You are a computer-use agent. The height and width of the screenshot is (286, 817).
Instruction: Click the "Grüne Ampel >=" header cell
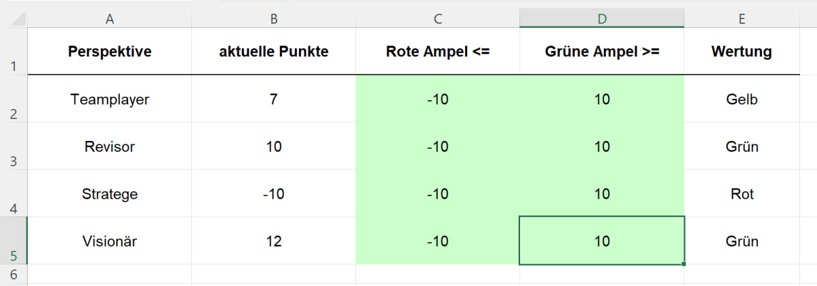pyautogui.click(x=602, y=52)
